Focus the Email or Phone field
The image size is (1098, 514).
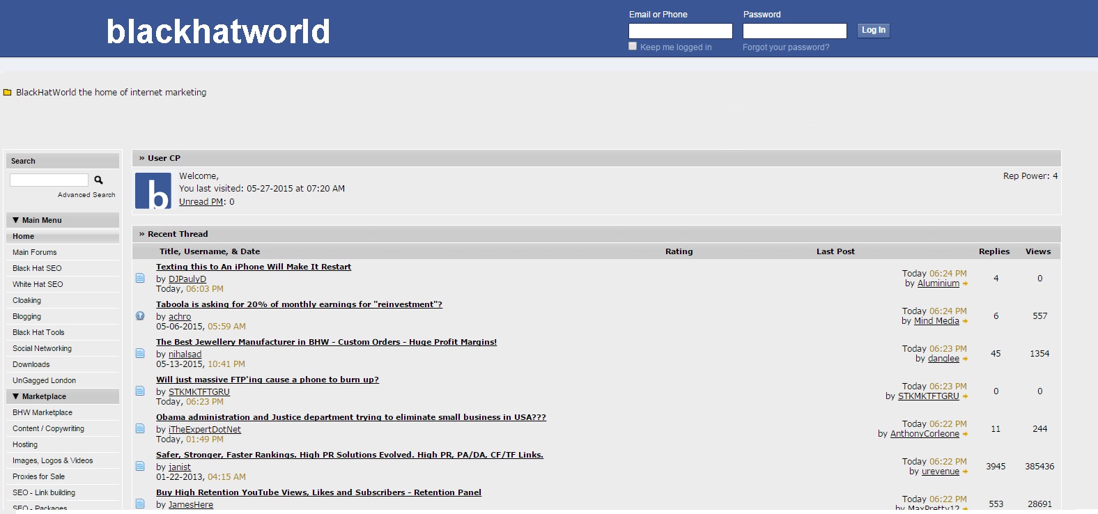point(681,31)
